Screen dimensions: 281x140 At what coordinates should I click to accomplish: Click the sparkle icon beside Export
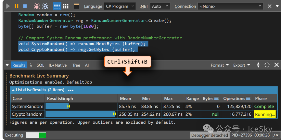click(267, 65)
